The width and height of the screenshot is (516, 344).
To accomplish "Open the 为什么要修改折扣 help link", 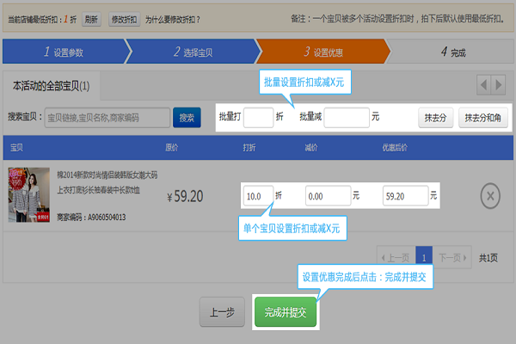I will click(x=173, y=20).
